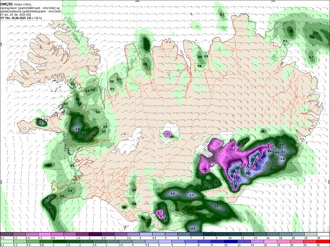
Task: Click the 3.4 precipitation value in the west
Action: (x=93, y=135)
